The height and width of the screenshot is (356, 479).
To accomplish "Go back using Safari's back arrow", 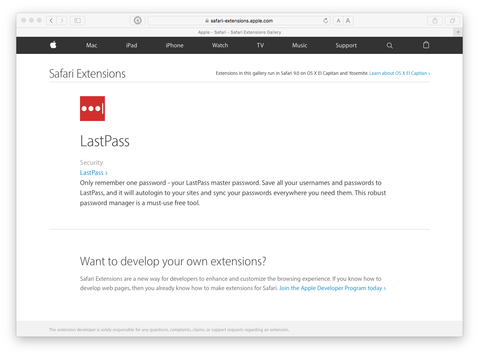I will 51,21.
